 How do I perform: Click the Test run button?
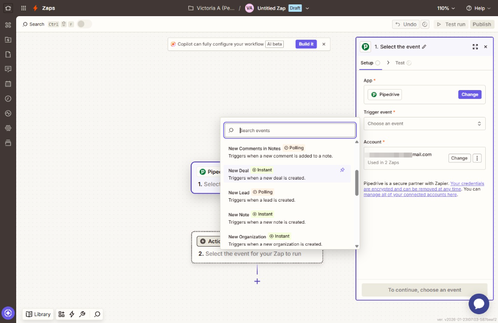tap(451, 24)
